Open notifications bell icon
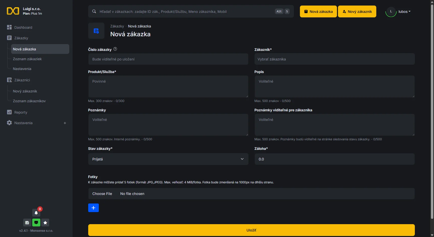 coord(36,213)
